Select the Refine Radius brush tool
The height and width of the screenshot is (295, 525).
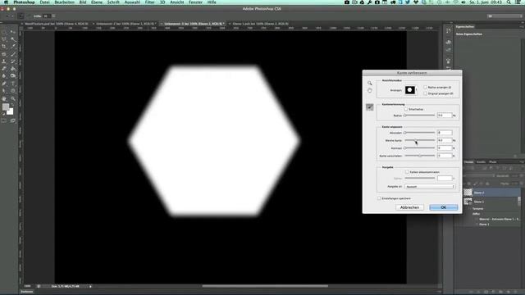pos(370,107)
